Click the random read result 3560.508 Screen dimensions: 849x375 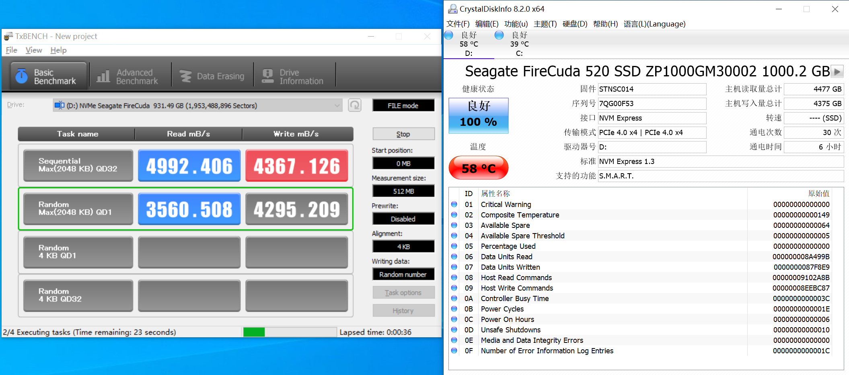(x=189, y=209)
